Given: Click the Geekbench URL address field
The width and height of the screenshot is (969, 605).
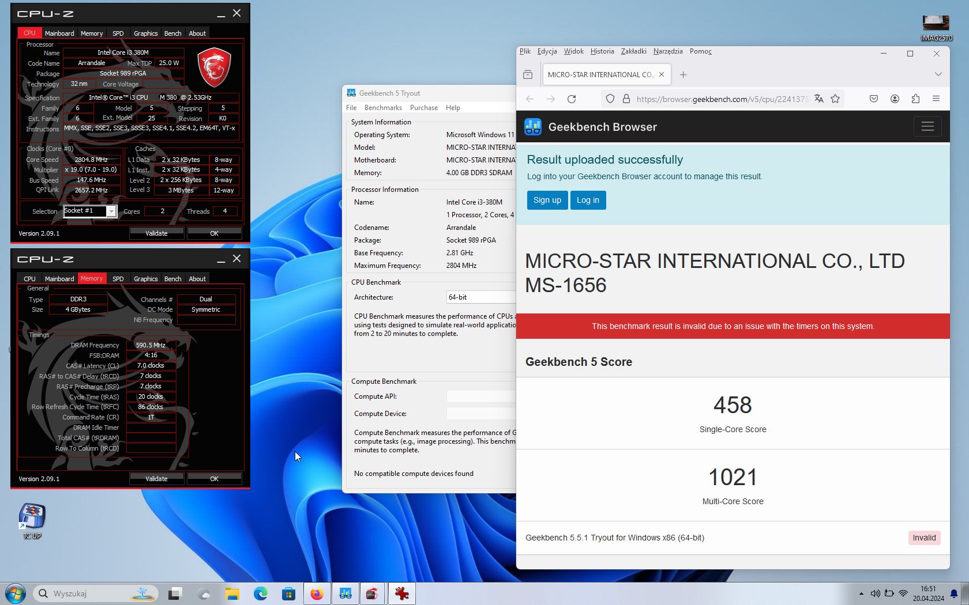Looking at the screenshot, I should pyautogui.click(x=722, y=99).
